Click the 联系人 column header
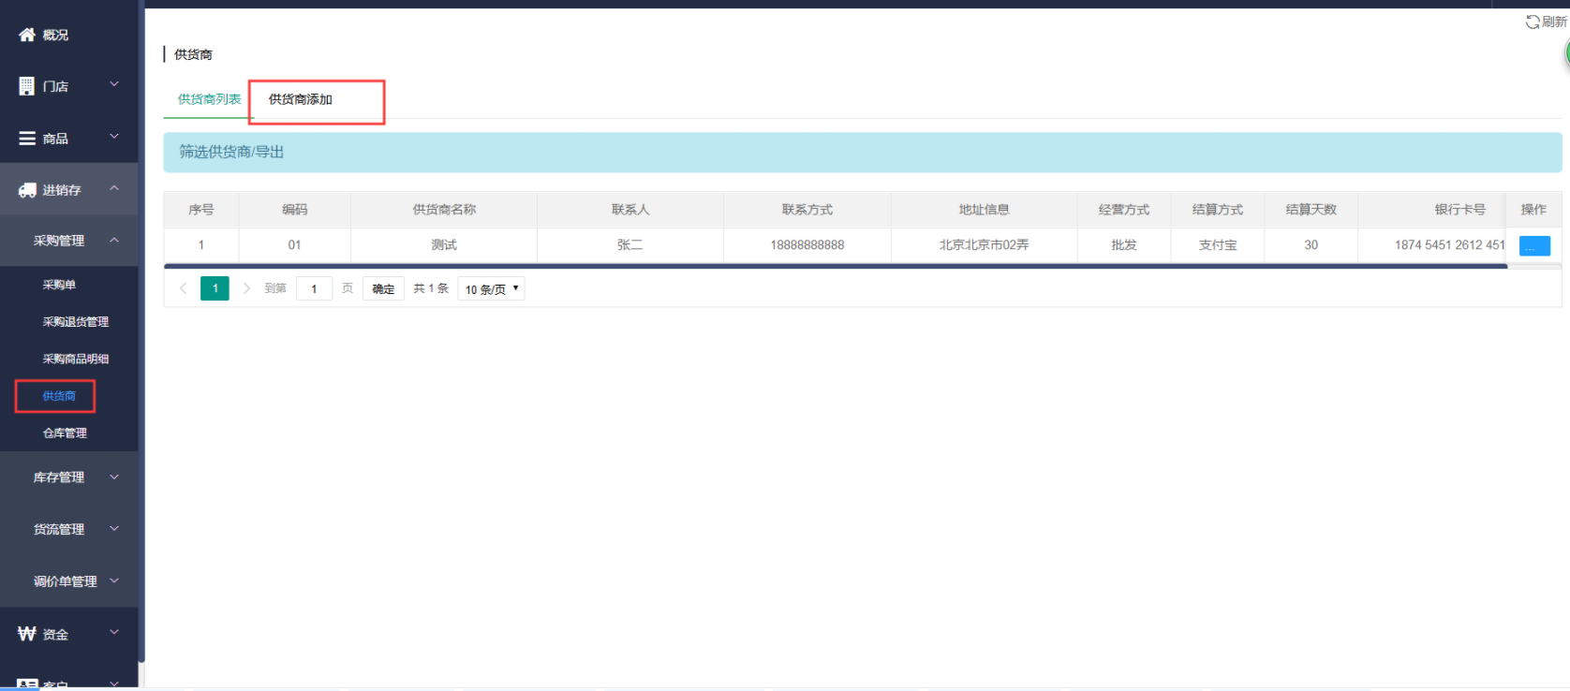Image resolution: width=1570 pixels, height=691 pixels. 630,210
